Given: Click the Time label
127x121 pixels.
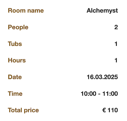Looking at the screenshot, I should (x=15, y=94).
